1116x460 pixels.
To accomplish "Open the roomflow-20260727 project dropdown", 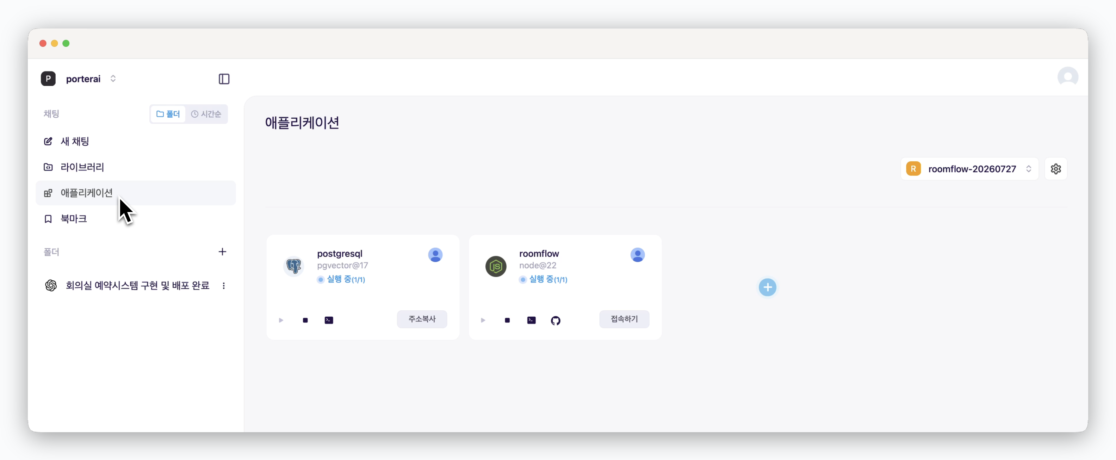I will coord(969,168).
